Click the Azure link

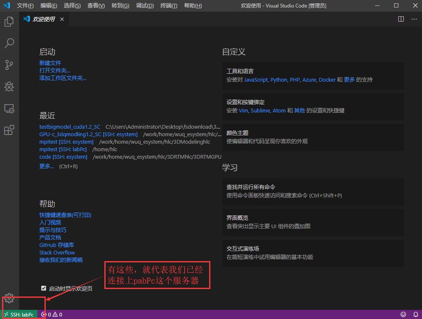tap(309, 80)
